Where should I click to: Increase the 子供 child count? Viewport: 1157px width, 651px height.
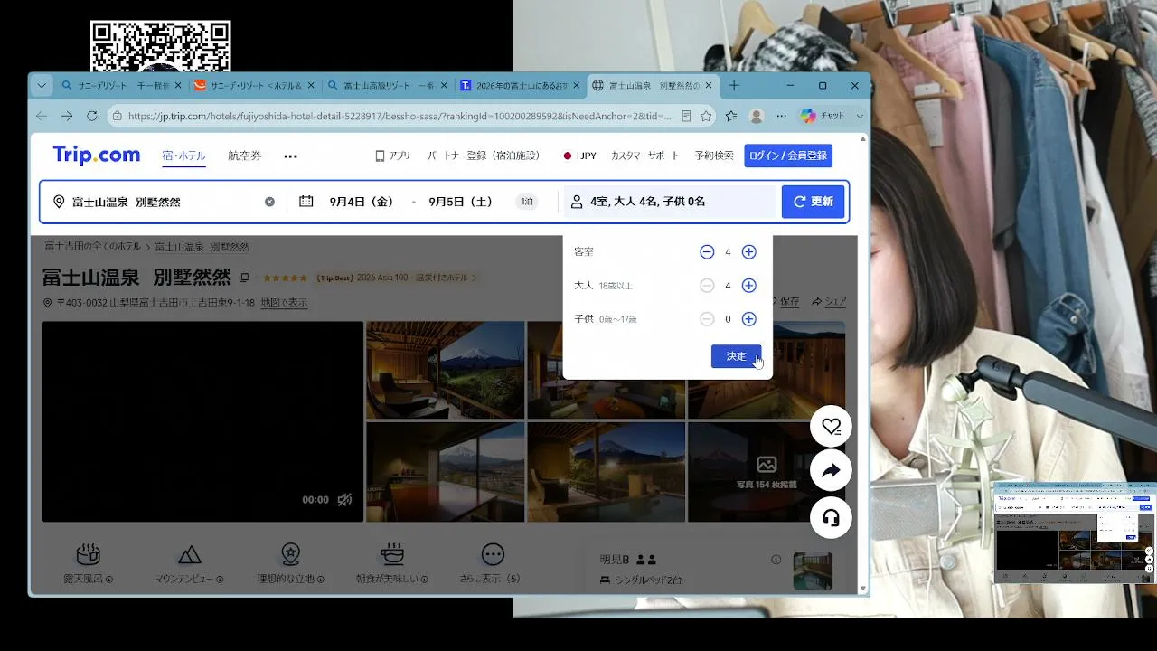748,319
